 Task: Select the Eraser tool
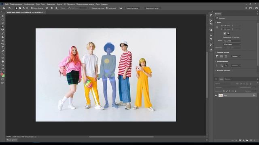3,40
